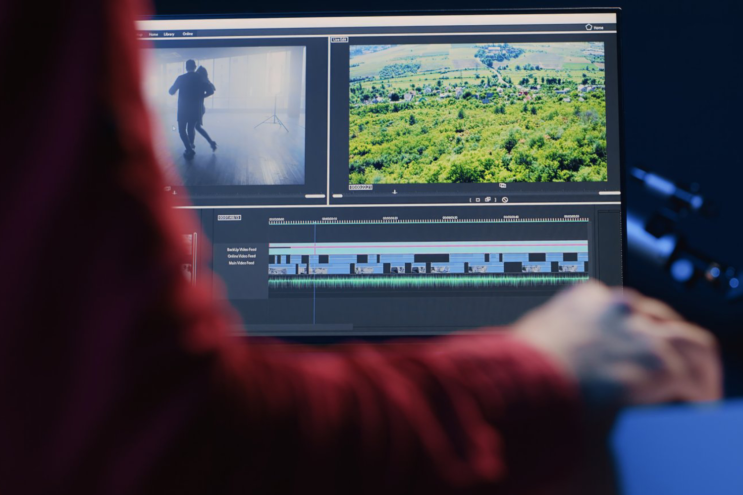Click the pink line on BackUp Video Feed track

428,246
